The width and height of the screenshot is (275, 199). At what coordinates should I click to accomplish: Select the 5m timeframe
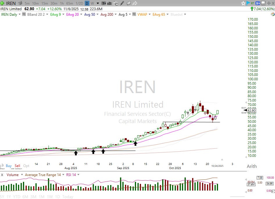pos(27,3)
